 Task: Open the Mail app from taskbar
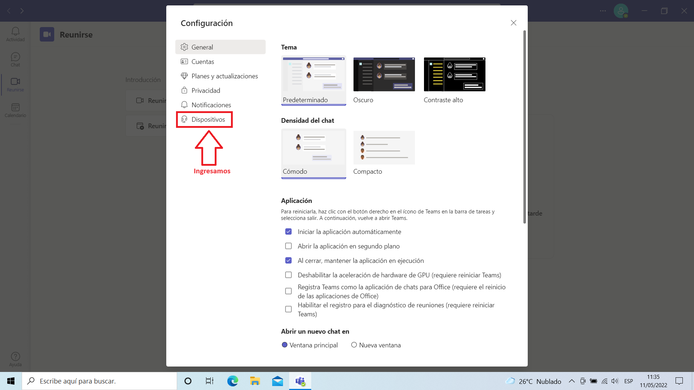(278, 381)
